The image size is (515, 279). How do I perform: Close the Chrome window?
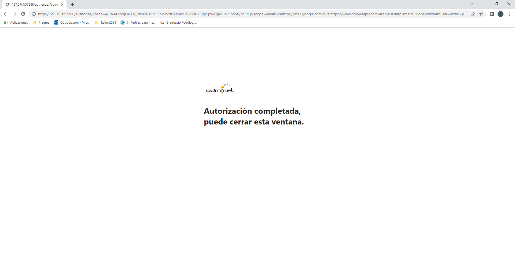click(x=509, y=4)
